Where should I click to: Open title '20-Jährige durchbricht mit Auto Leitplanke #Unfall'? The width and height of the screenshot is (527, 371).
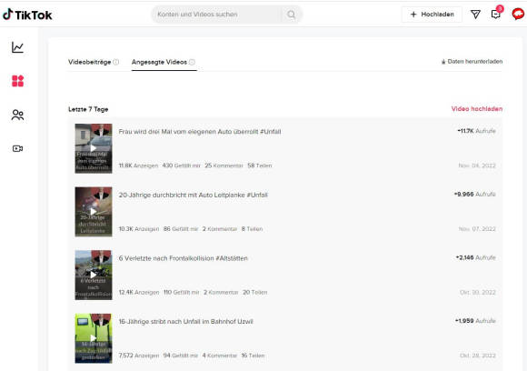pos(194,195)
